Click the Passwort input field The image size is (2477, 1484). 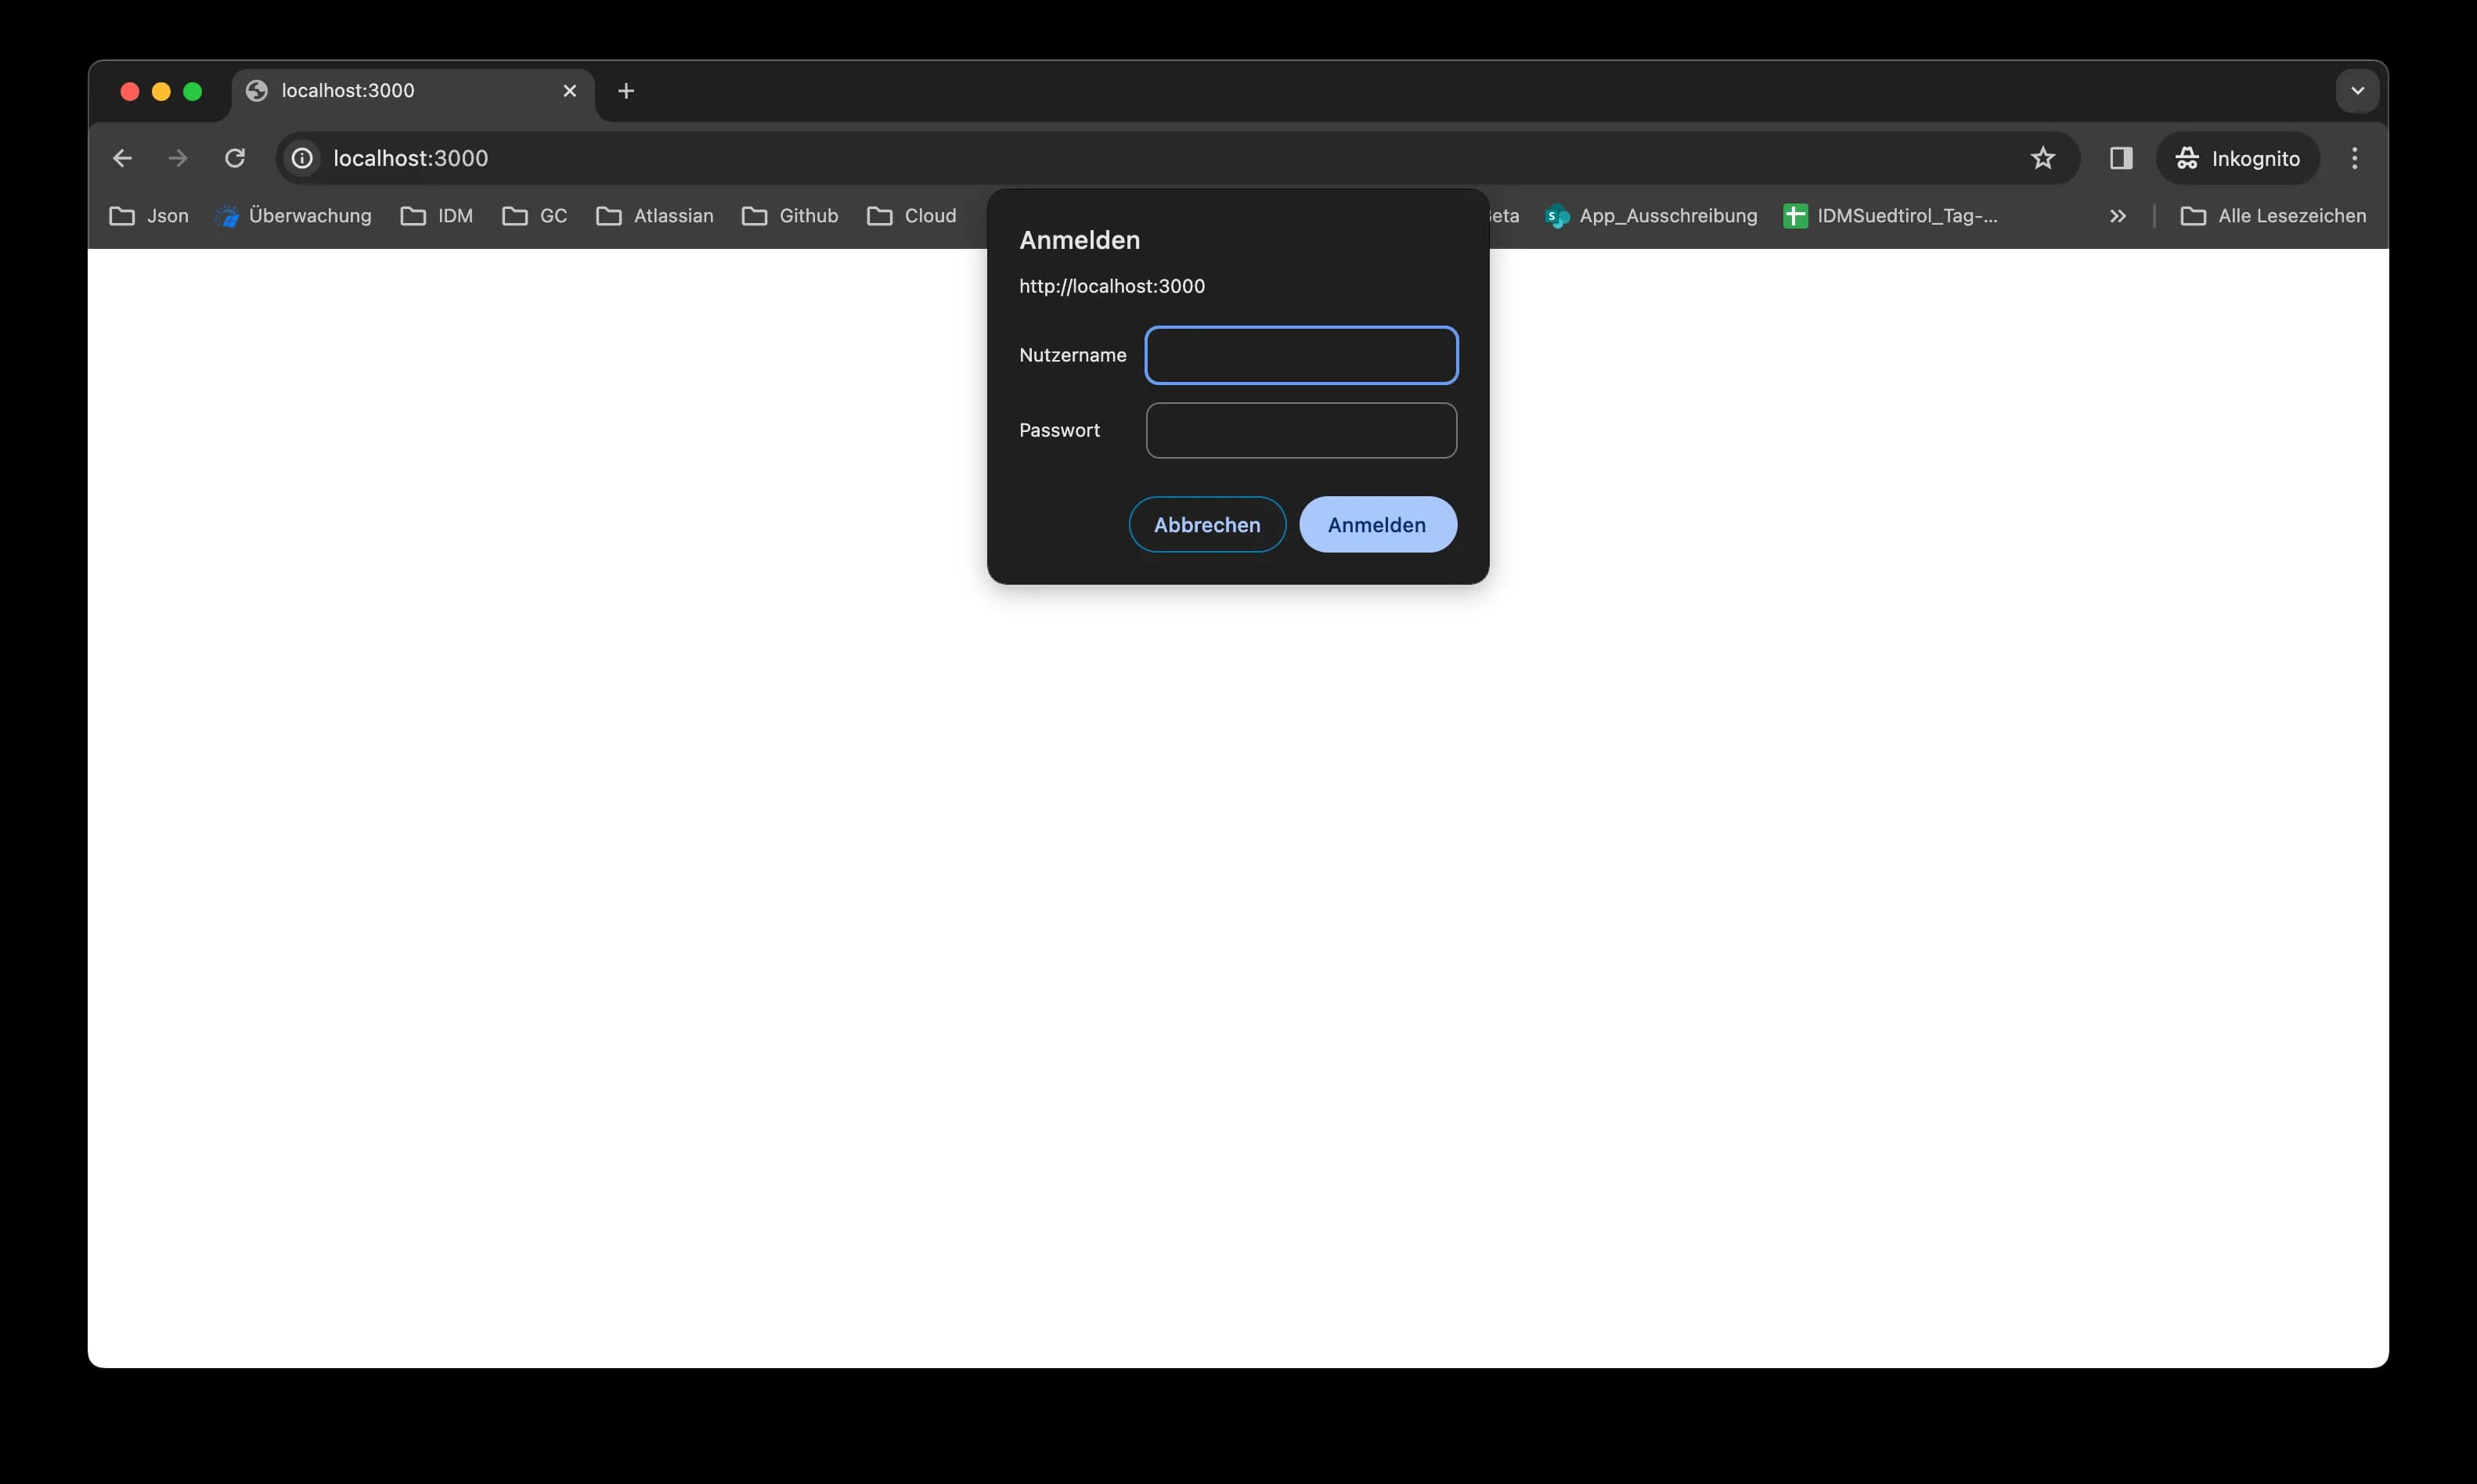(1301, 430)
